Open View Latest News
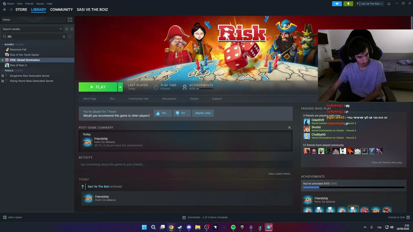The image size is (413, 232). [x=279, y=174]
